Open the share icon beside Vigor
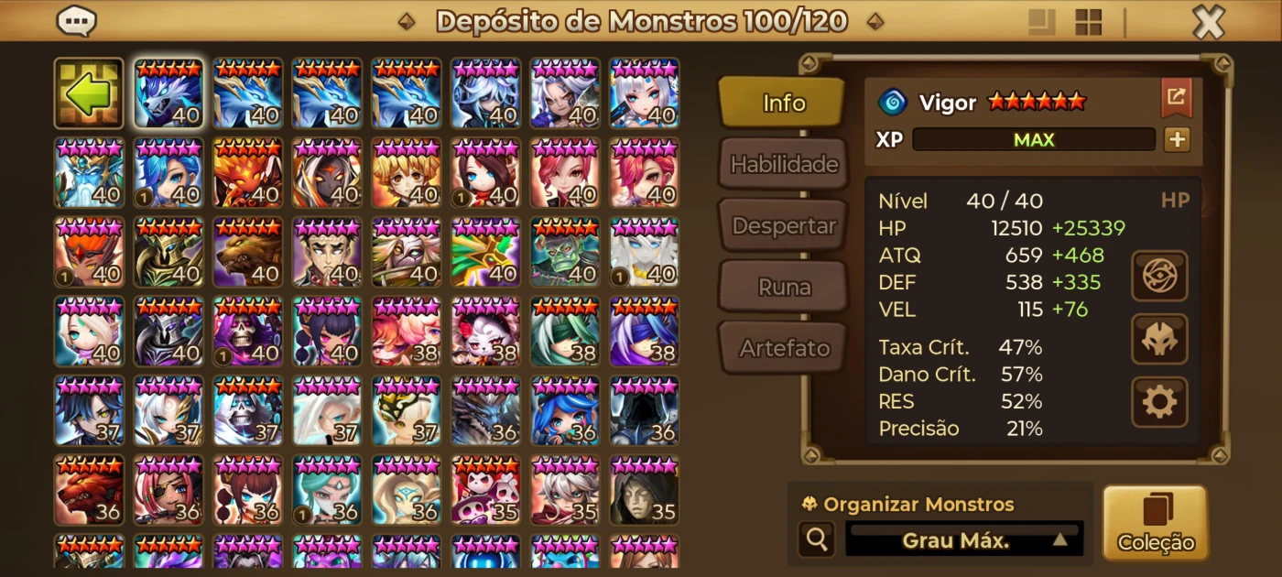 click(x=1177, y=97)
